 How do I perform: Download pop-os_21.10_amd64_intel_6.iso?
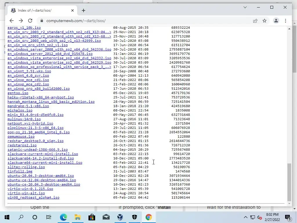point(39,132)
